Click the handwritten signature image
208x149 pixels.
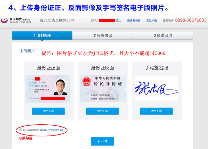tap(156, 88)
